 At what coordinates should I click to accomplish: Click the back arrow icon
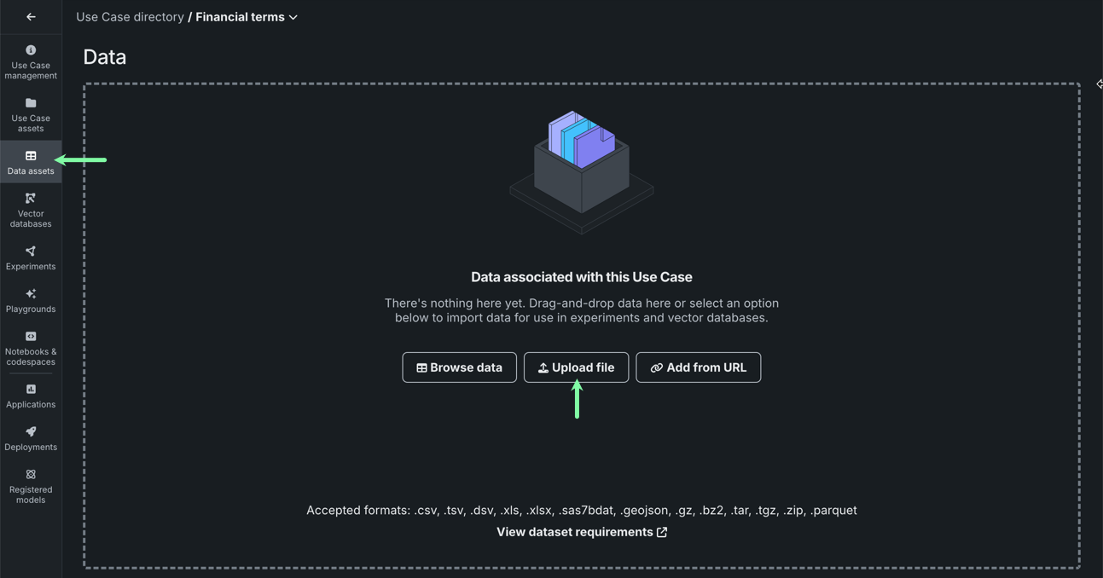[31, 17]
